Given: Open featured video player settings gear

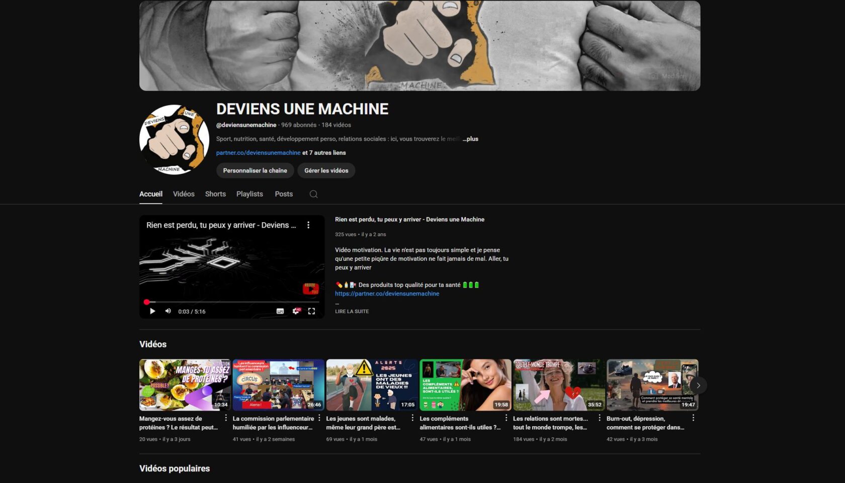Looking at the screenshot, I should (x=296, y=311).
